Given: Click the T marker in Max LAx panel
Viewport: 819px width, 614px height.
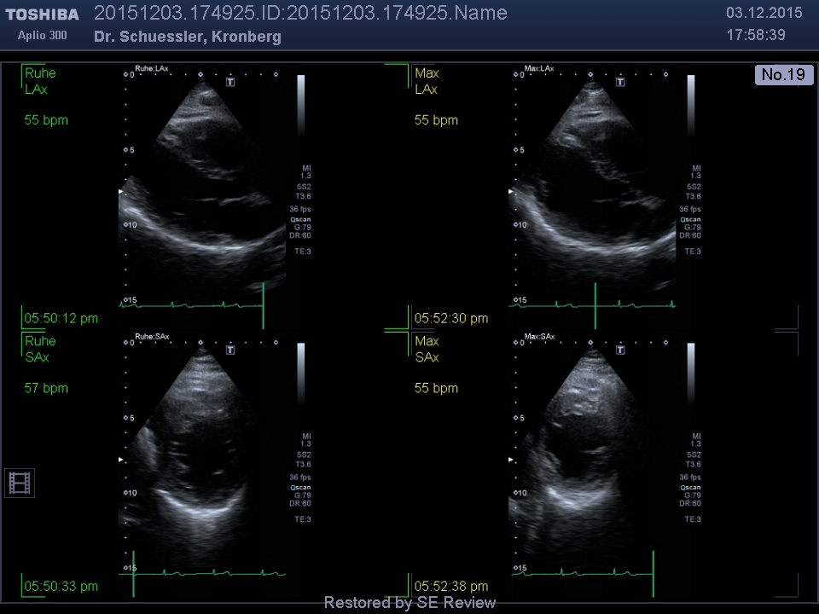Looking at the screenshot, I should tap(620, 83).
